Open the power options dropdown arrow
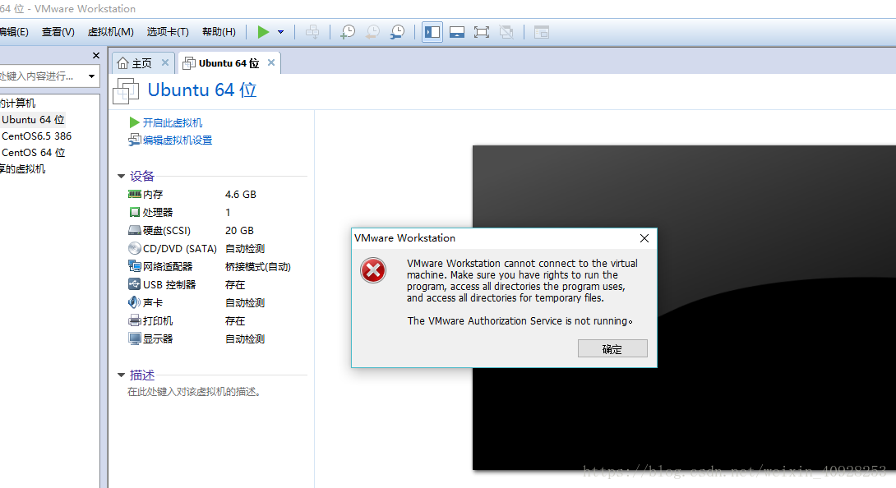The image size is (896, 488). pos(280,32)
